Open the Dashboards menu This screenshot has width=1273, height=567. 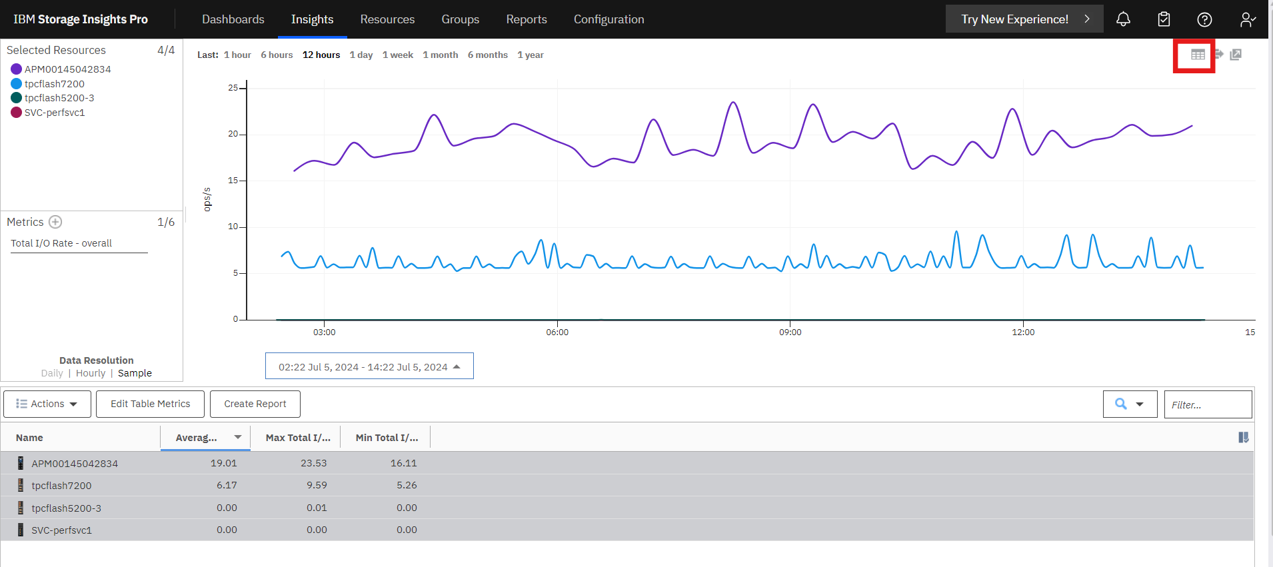(x=233, y=19)
